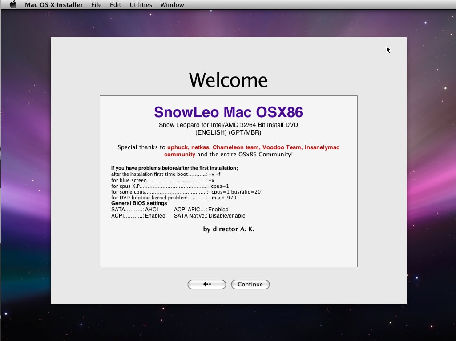Image resolution: width=456 pixels, height=341 pixels.
Task: Click 'Snow Leopard for Intel/AMD 32/64 Bit Install DVD'
Action: (228, 125)
